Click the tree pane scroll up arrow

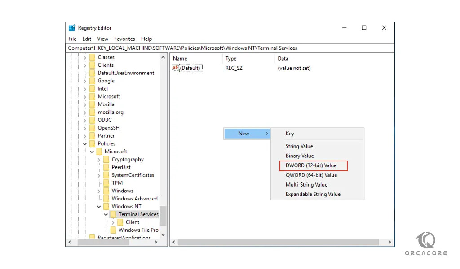pos(163,57)
